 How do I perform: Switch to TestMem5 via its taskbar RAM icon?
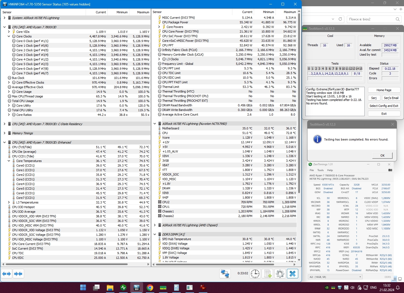coord(163,287)
